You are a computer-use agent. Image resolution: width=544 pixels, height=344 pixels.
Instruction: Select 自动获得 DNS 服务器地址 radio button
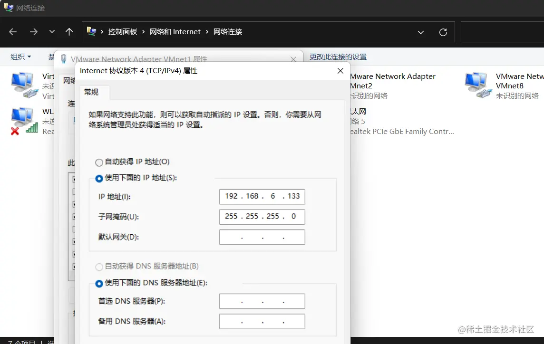click(99, 267)
